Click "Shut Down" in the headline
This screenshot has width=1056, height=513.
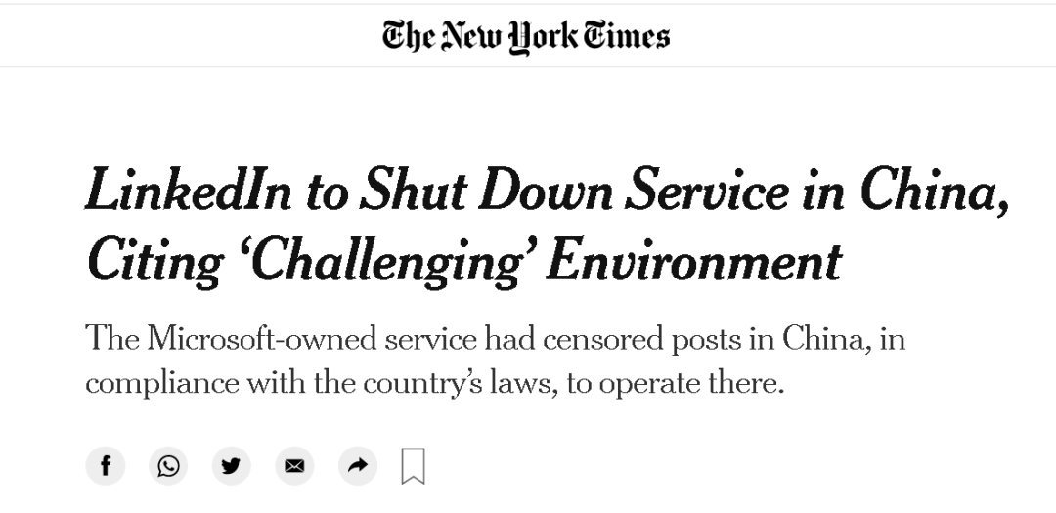(x=486, y=190)
